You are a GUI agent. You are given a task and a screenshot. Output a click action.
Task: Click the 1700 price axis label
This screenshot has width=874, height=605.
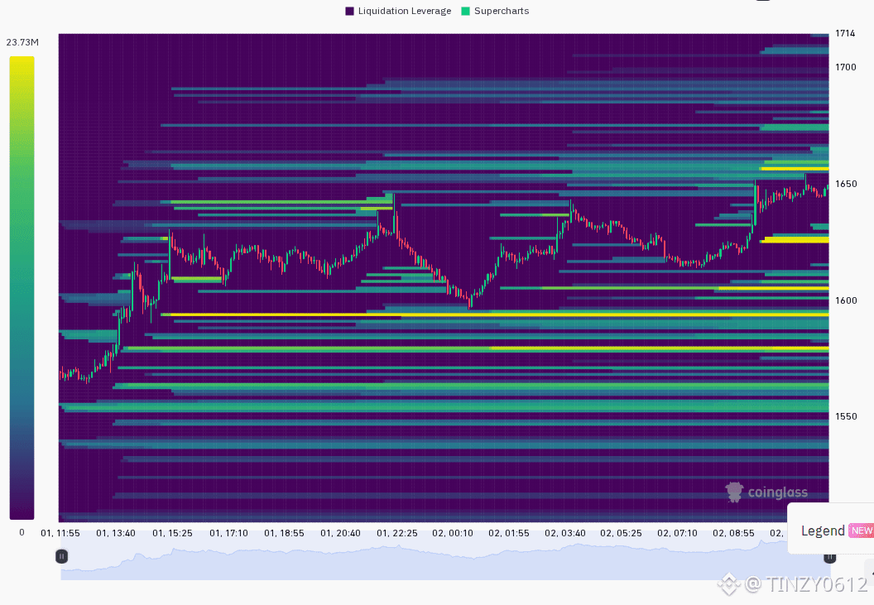click(846, 68)
